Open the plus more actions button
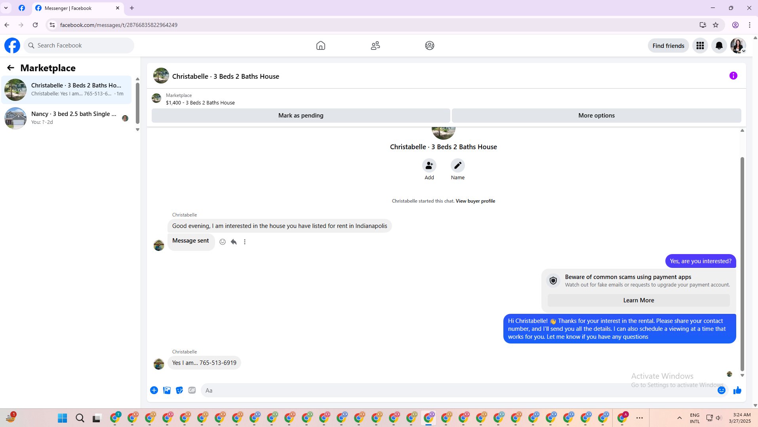 click(154, 390)
